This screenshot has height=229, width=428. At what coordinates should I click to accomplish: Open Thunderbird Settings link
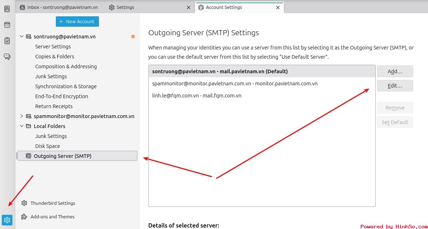click(53, 203)
